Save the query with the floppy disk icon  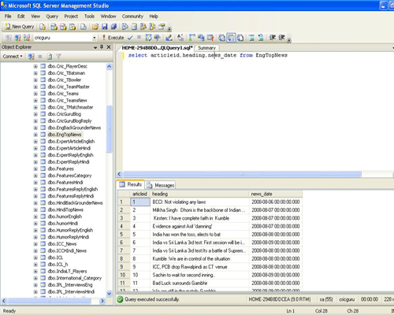105,27
